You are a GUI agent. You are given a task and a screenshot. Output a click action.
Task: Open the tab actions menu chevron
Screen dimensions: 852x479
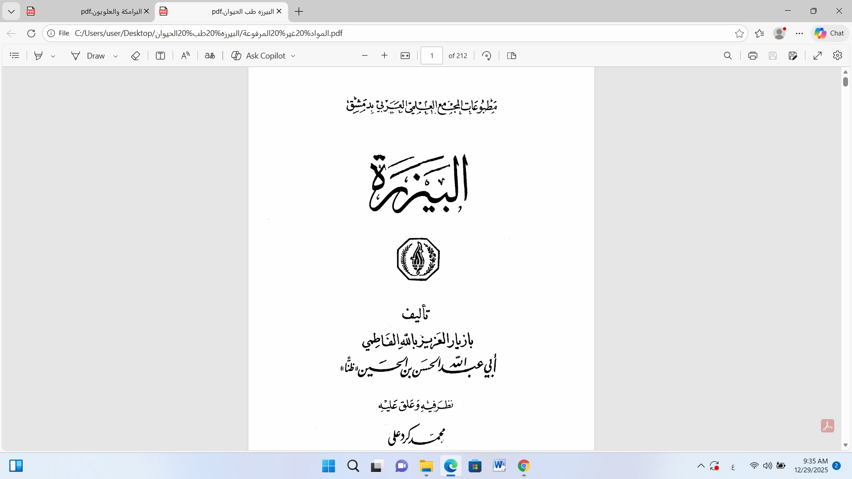[11, 12]
